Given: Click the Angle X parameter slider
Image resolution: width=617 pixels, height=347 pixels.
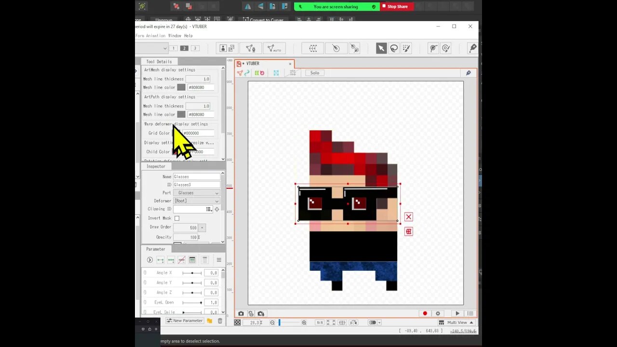Looking at the screenshot, I should [192, 273].
